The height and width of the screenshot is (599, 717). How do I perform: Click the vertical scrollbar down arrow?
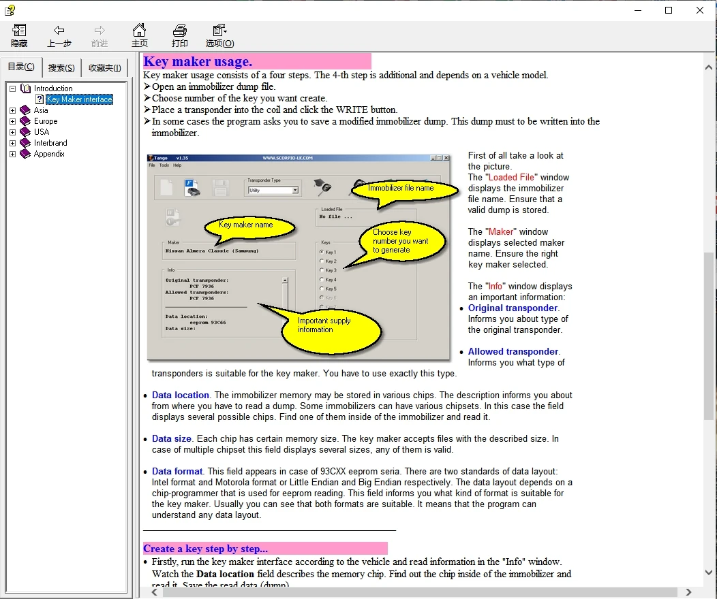709,573
